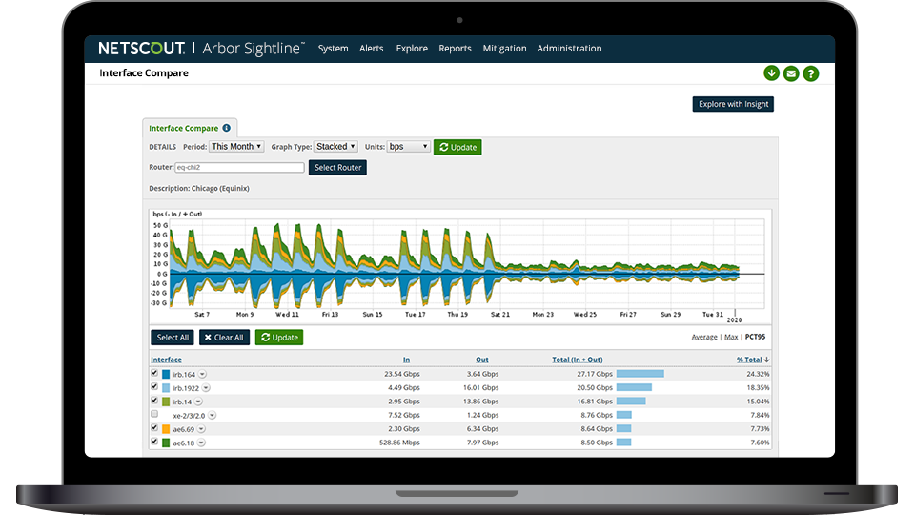Open the options arrow next to xe-2/3/2.0
The height and width of the screenshot is (515, 915).
point(212,415)
